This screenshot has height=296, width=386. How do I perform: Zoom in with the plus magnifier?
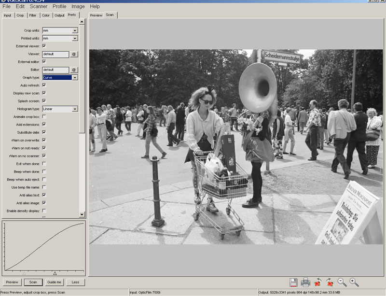tap(354, 282)
